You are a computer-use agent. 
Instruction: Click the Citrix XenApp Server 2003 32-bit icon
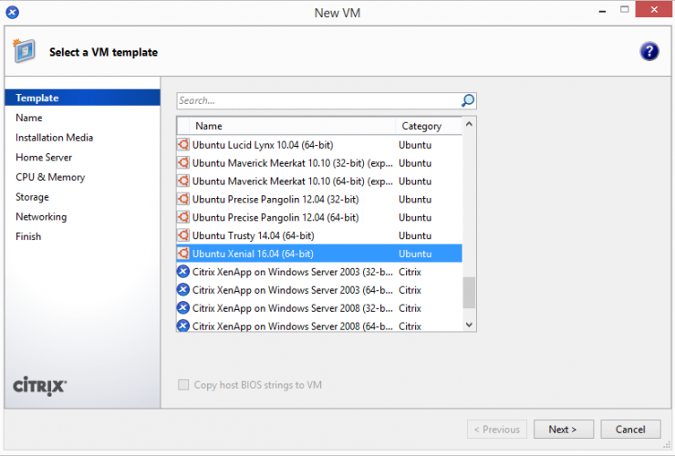[x=183, y=272]
